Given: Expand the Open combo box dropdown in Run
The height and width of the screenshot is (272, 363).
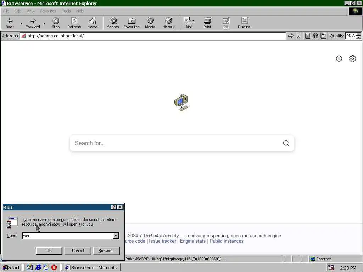Looking at the screenshot, I should click(116, 236).
